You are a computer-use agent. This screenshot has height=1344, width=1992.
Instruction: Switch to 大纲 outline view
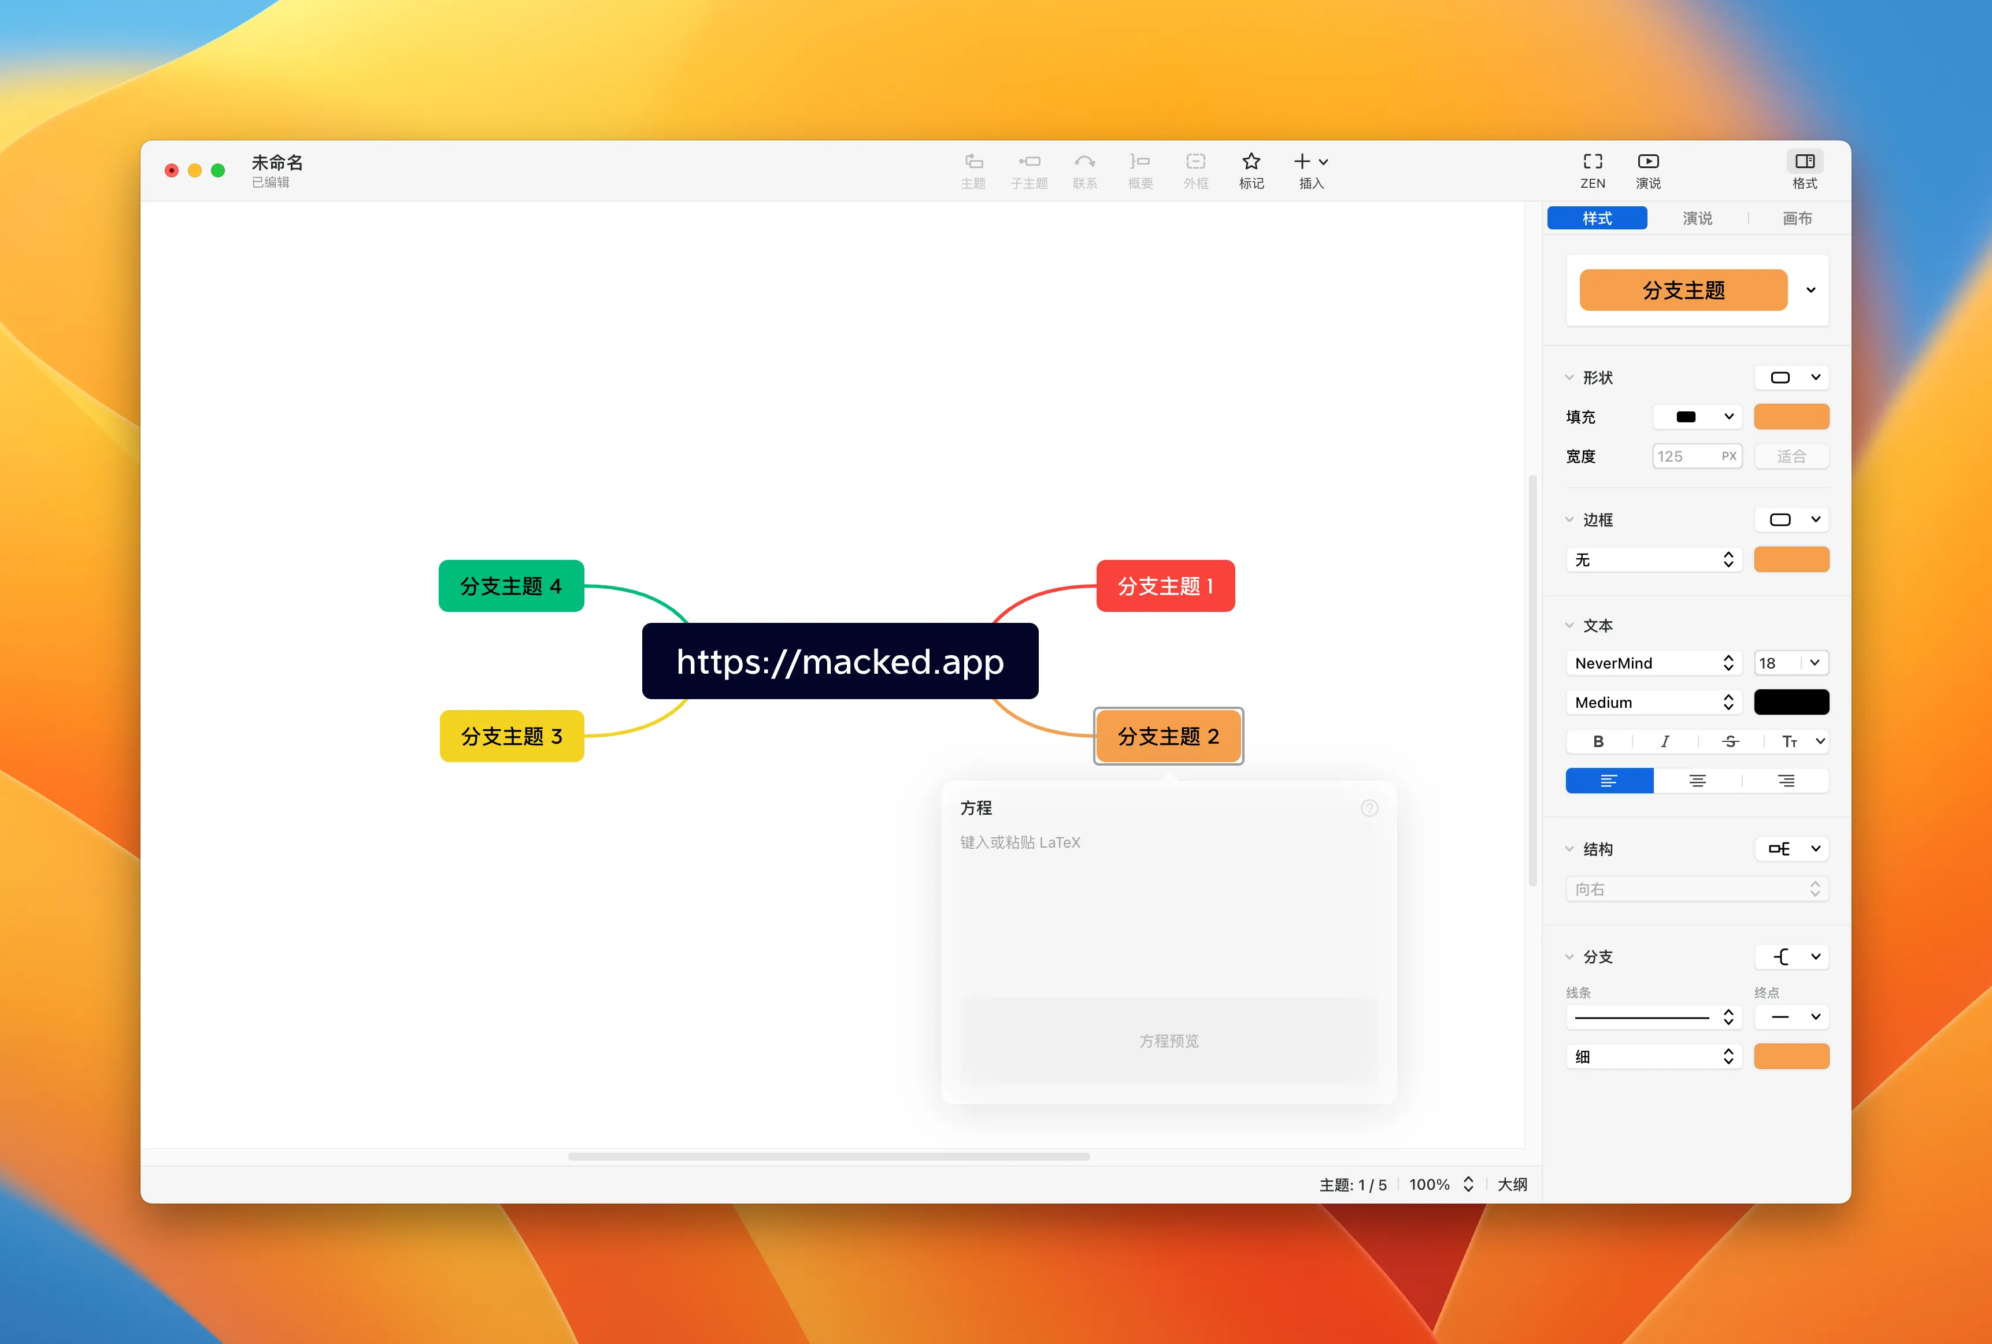coord(1512,1185)
